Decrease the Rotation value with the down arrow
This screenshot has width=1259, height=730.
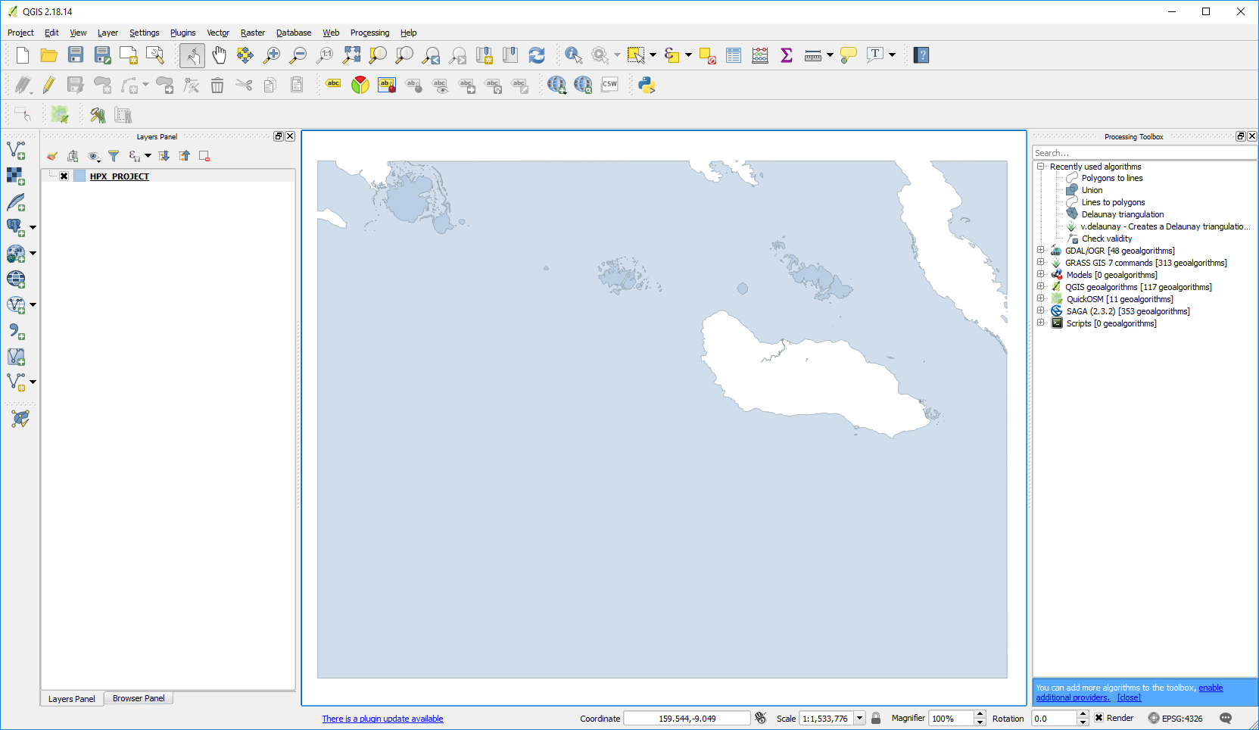click(1083, 722)
